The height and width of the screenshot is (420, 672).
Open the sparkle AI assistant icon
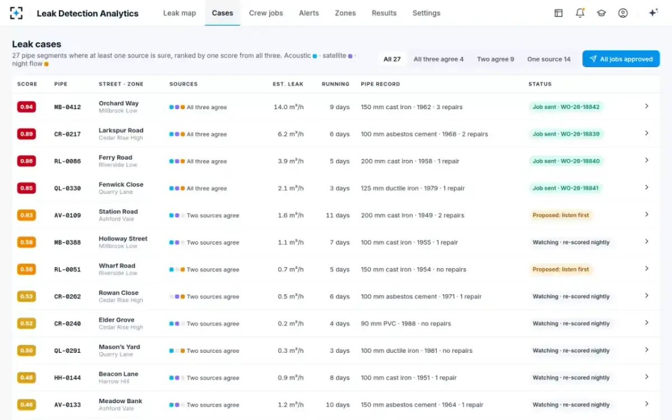pos(653,13)
